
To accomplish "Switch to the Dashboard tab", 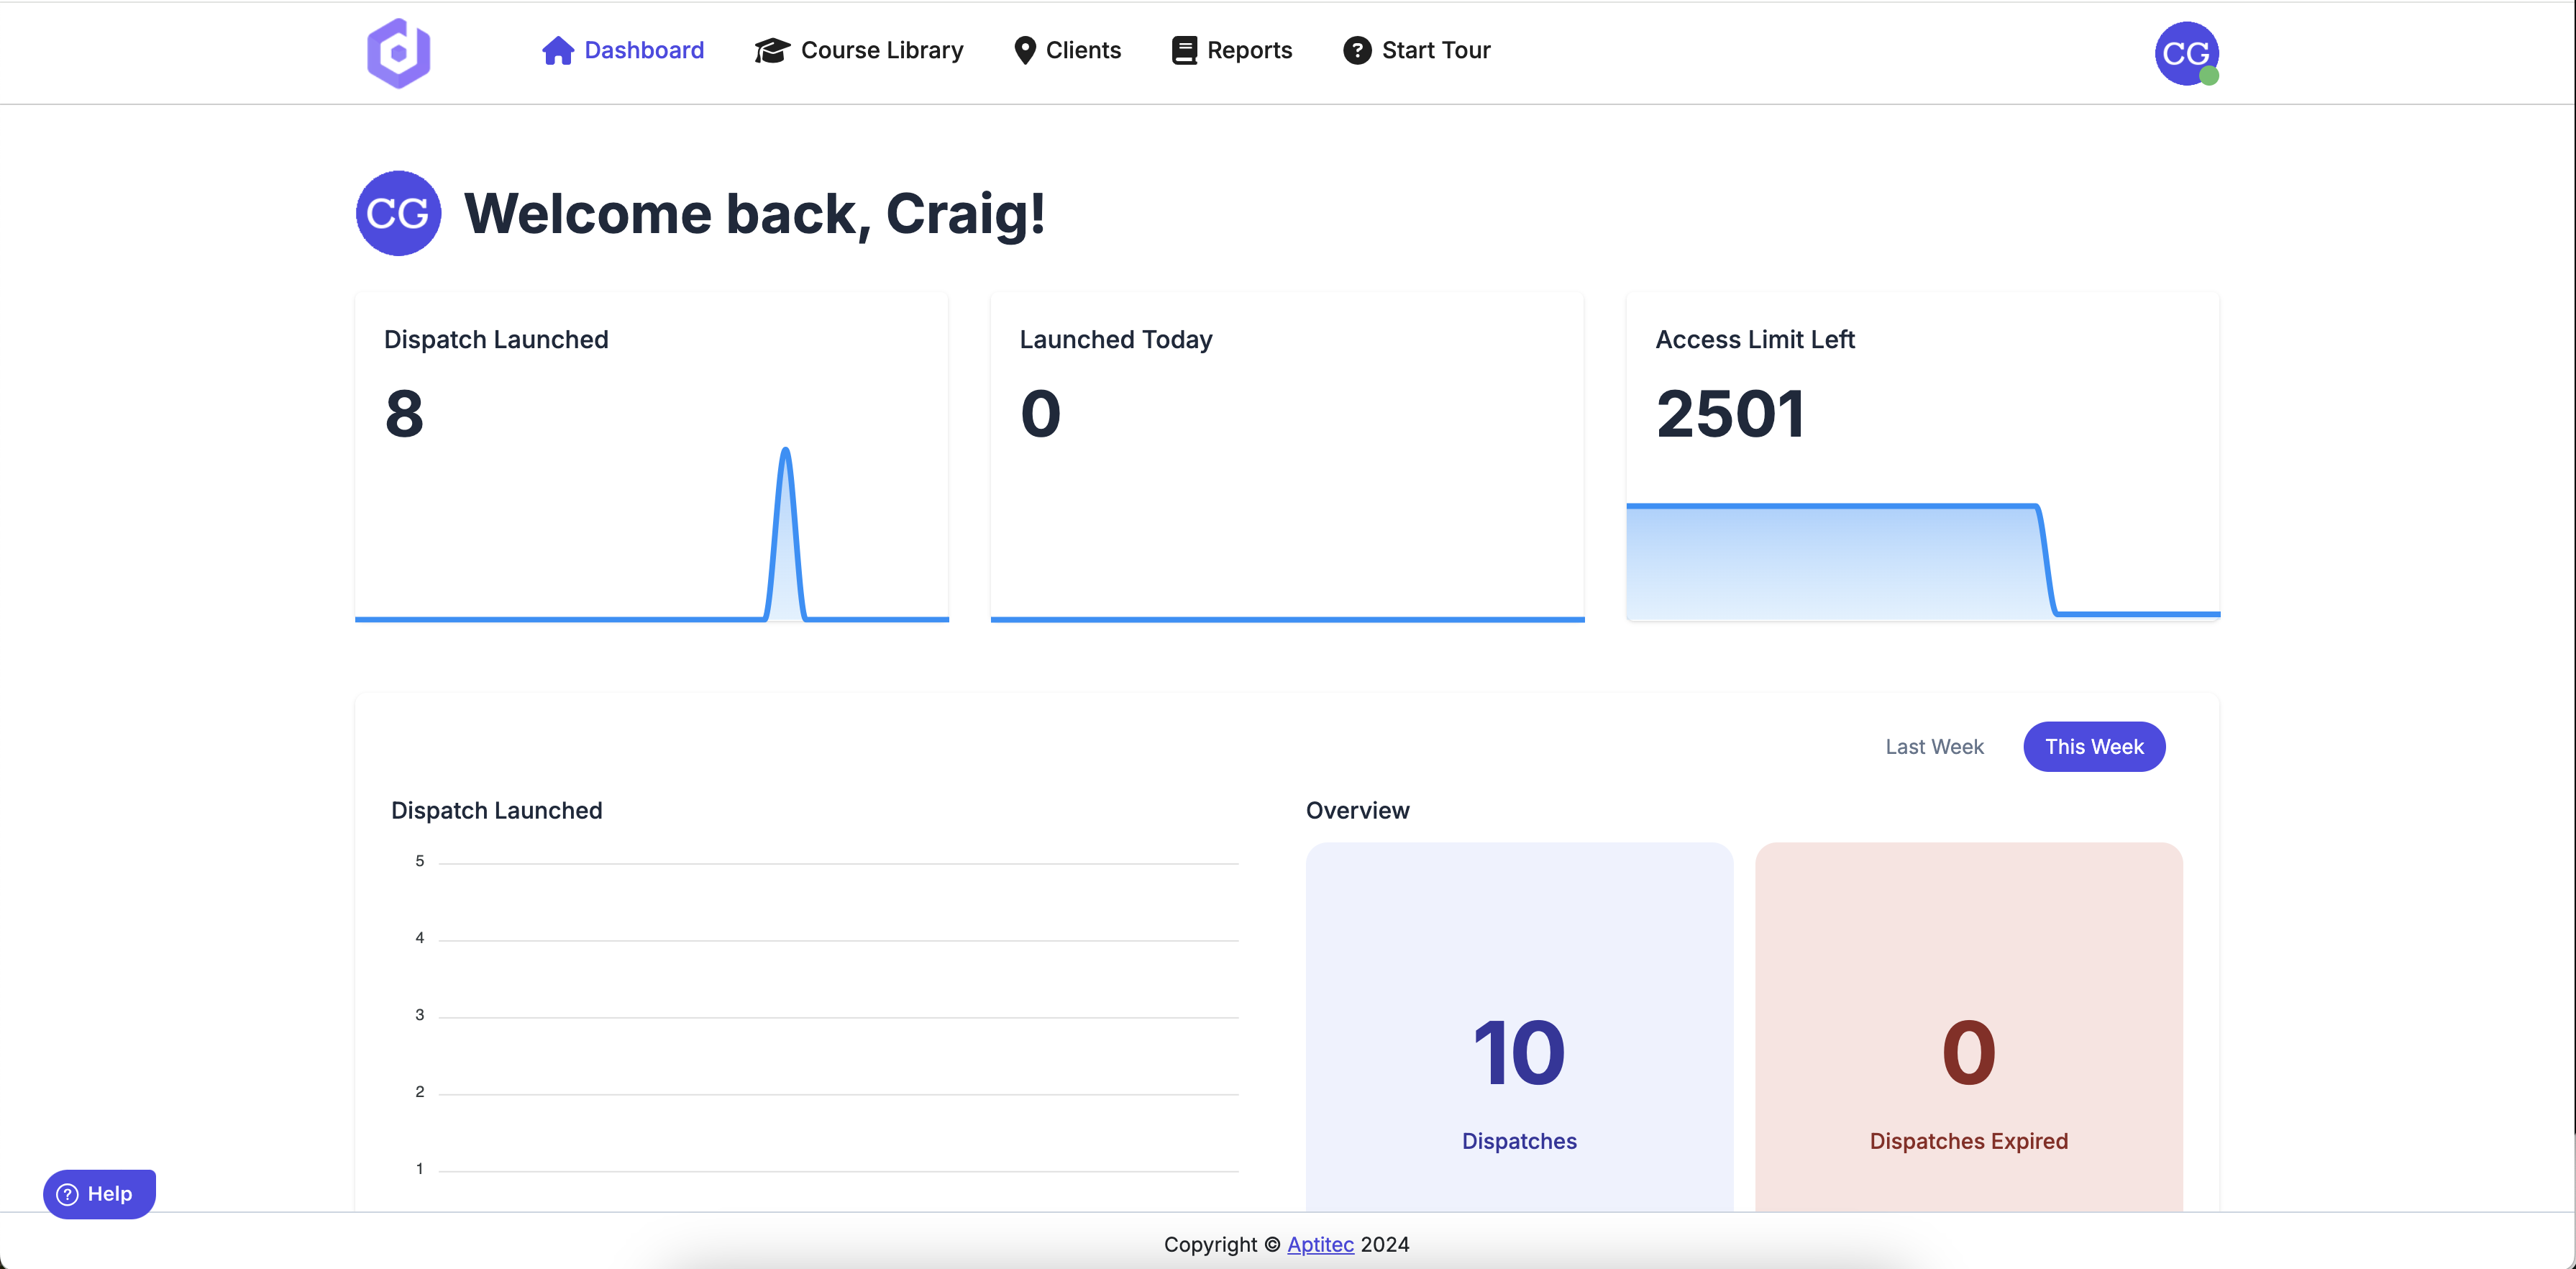I will (644, 50).
